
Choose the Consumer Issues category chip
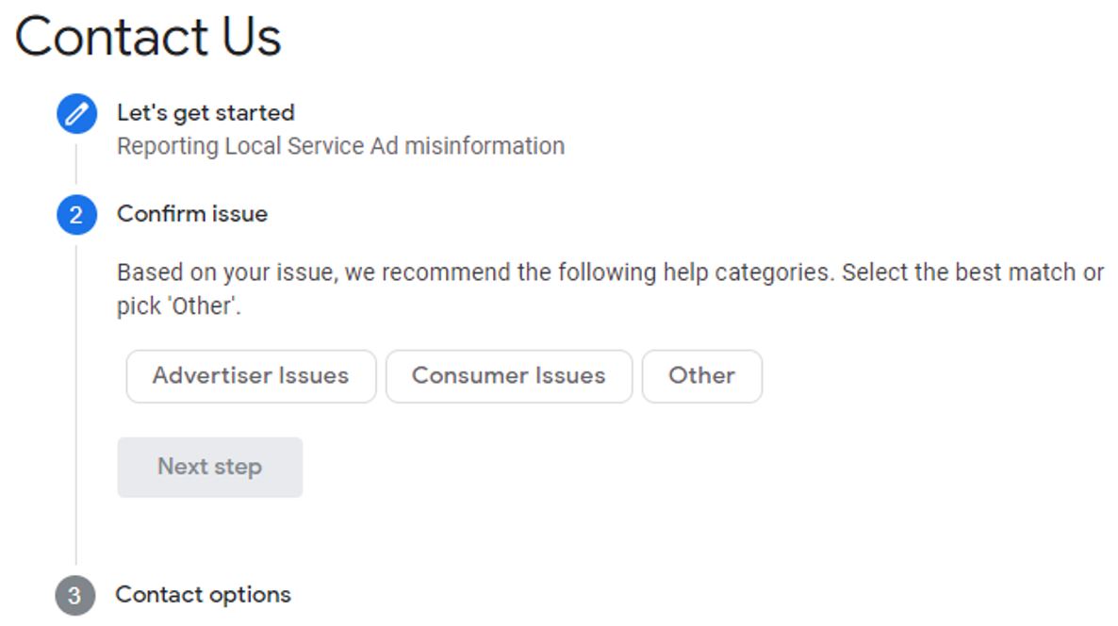pos(509,376)
